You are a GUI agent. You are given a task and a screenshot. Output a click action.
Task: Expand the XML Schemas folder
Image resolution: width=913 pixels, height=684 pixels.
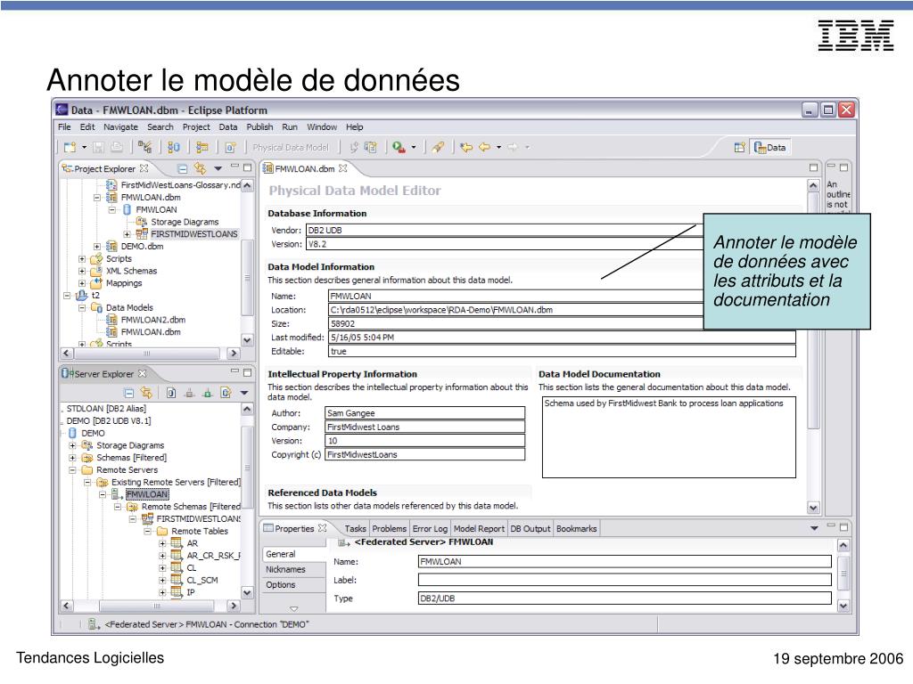tap(82, 271)
